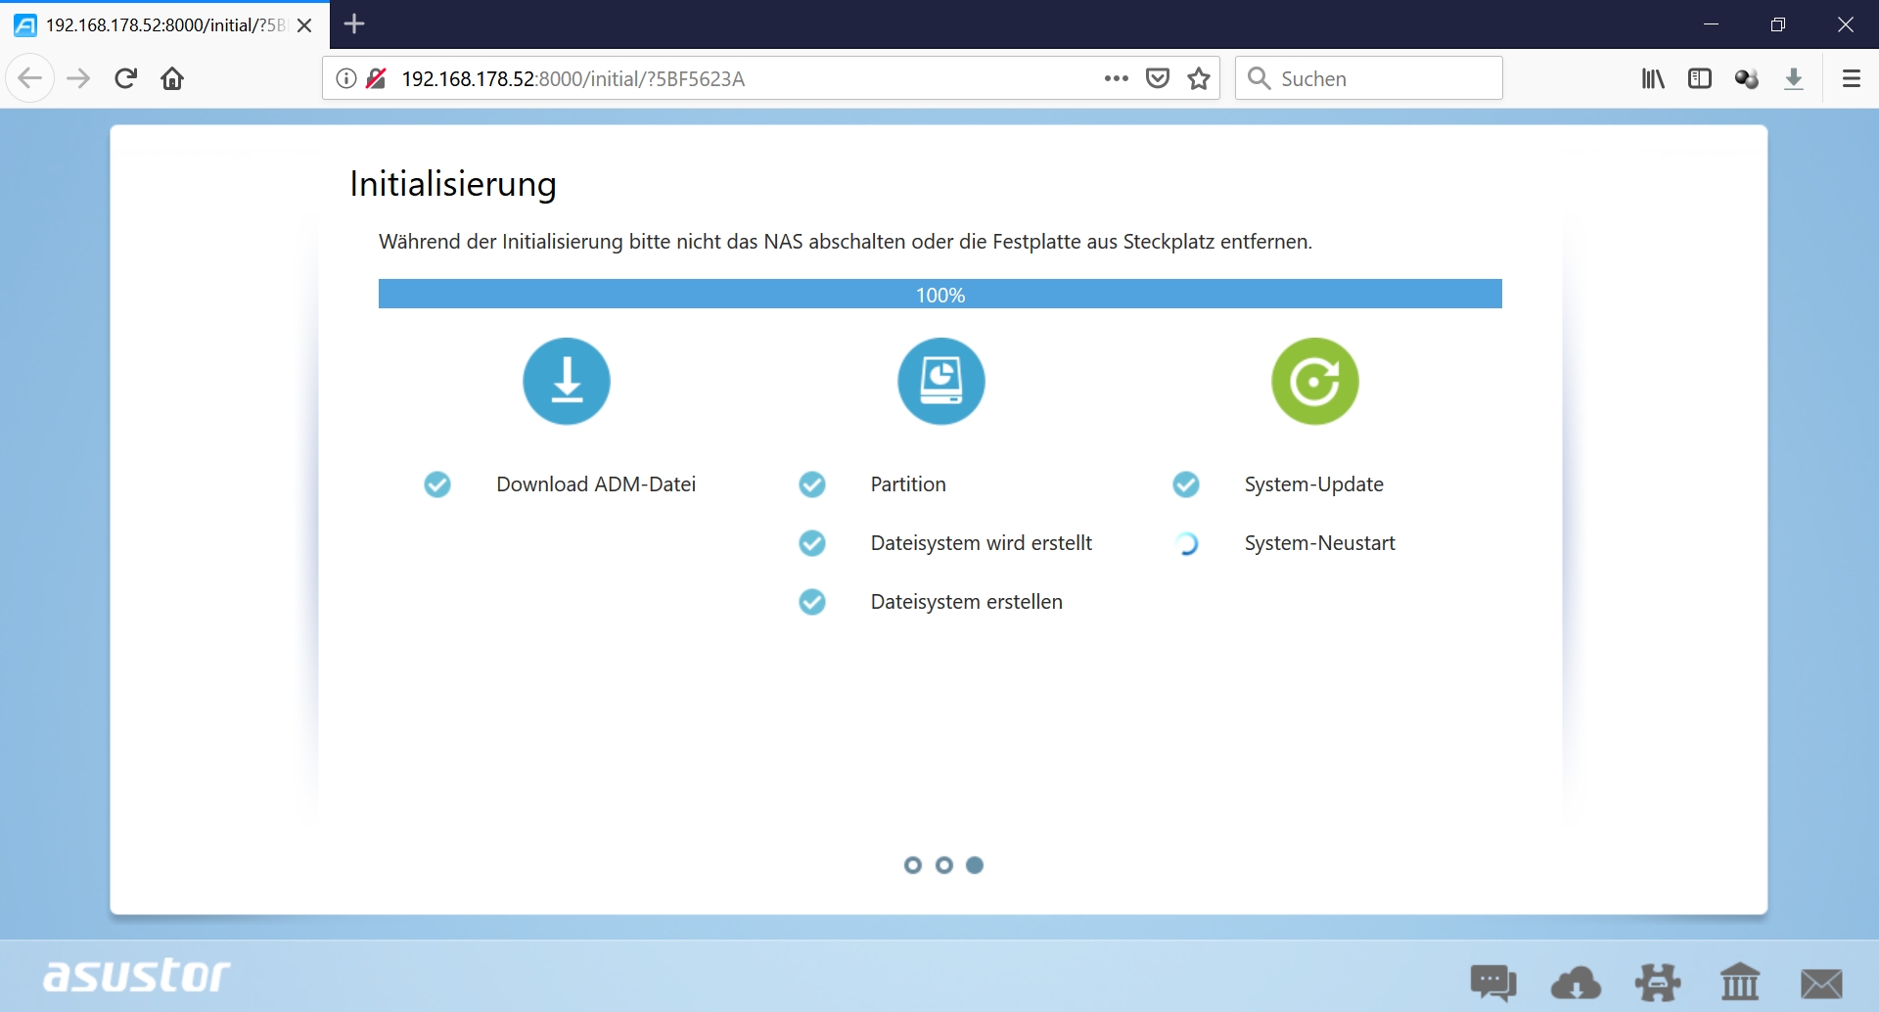Image resolution: width=1879 pixels, height=1012 pixels.
Task: Open a new browser tab
Action: click(355, 24)
